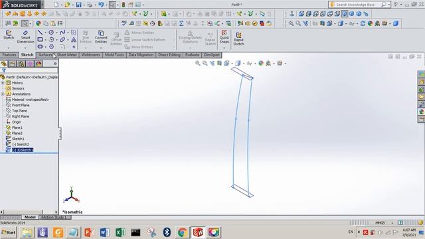Switch to the Data Migration tab
Viewport: 425px width, 239px height.
click(141, 54)
